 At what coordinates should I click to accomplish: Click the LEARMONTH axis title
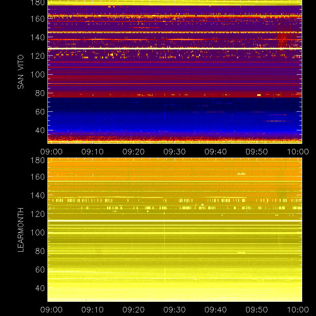coord(21,230)
